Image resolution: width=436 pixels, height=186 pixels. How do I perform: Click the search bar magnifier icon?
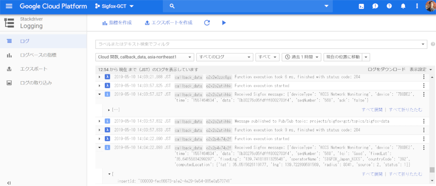[172, 6]
